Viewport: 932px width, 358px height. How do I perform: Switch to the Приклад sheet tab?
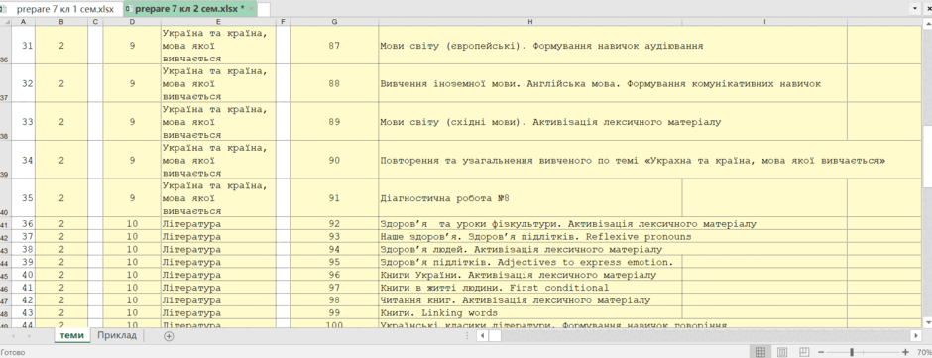[117, 335]
